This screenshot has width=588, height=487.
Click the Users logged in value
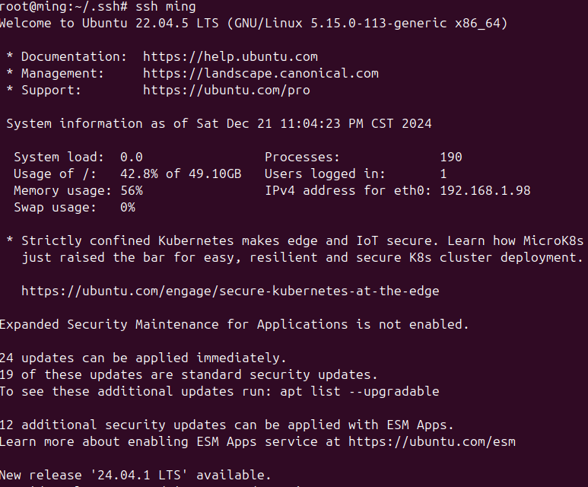443,173
